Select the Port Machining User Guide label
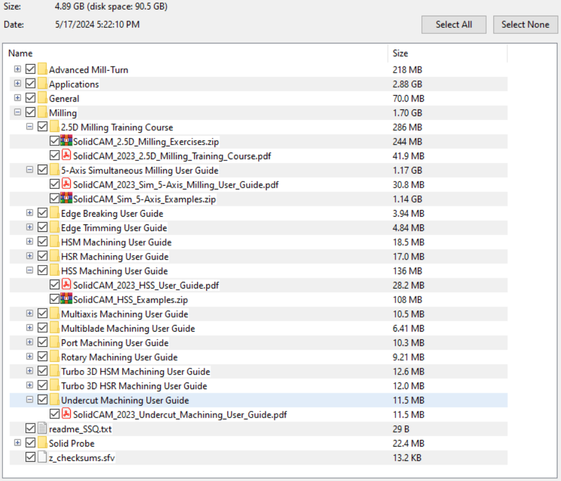The image size is (561, 481). click(x=114, y=343)
